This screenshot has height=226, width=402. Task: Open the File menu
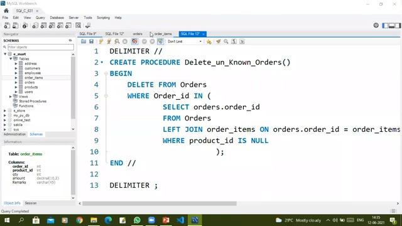click(x=5, y=18)
